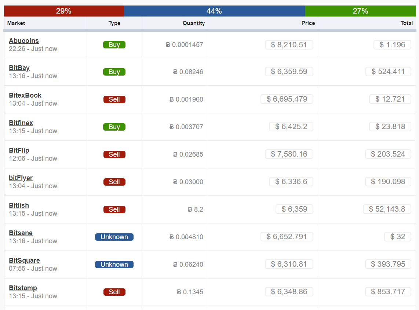Select total $ 853.717 in Bitstamp row

point(388,292)
